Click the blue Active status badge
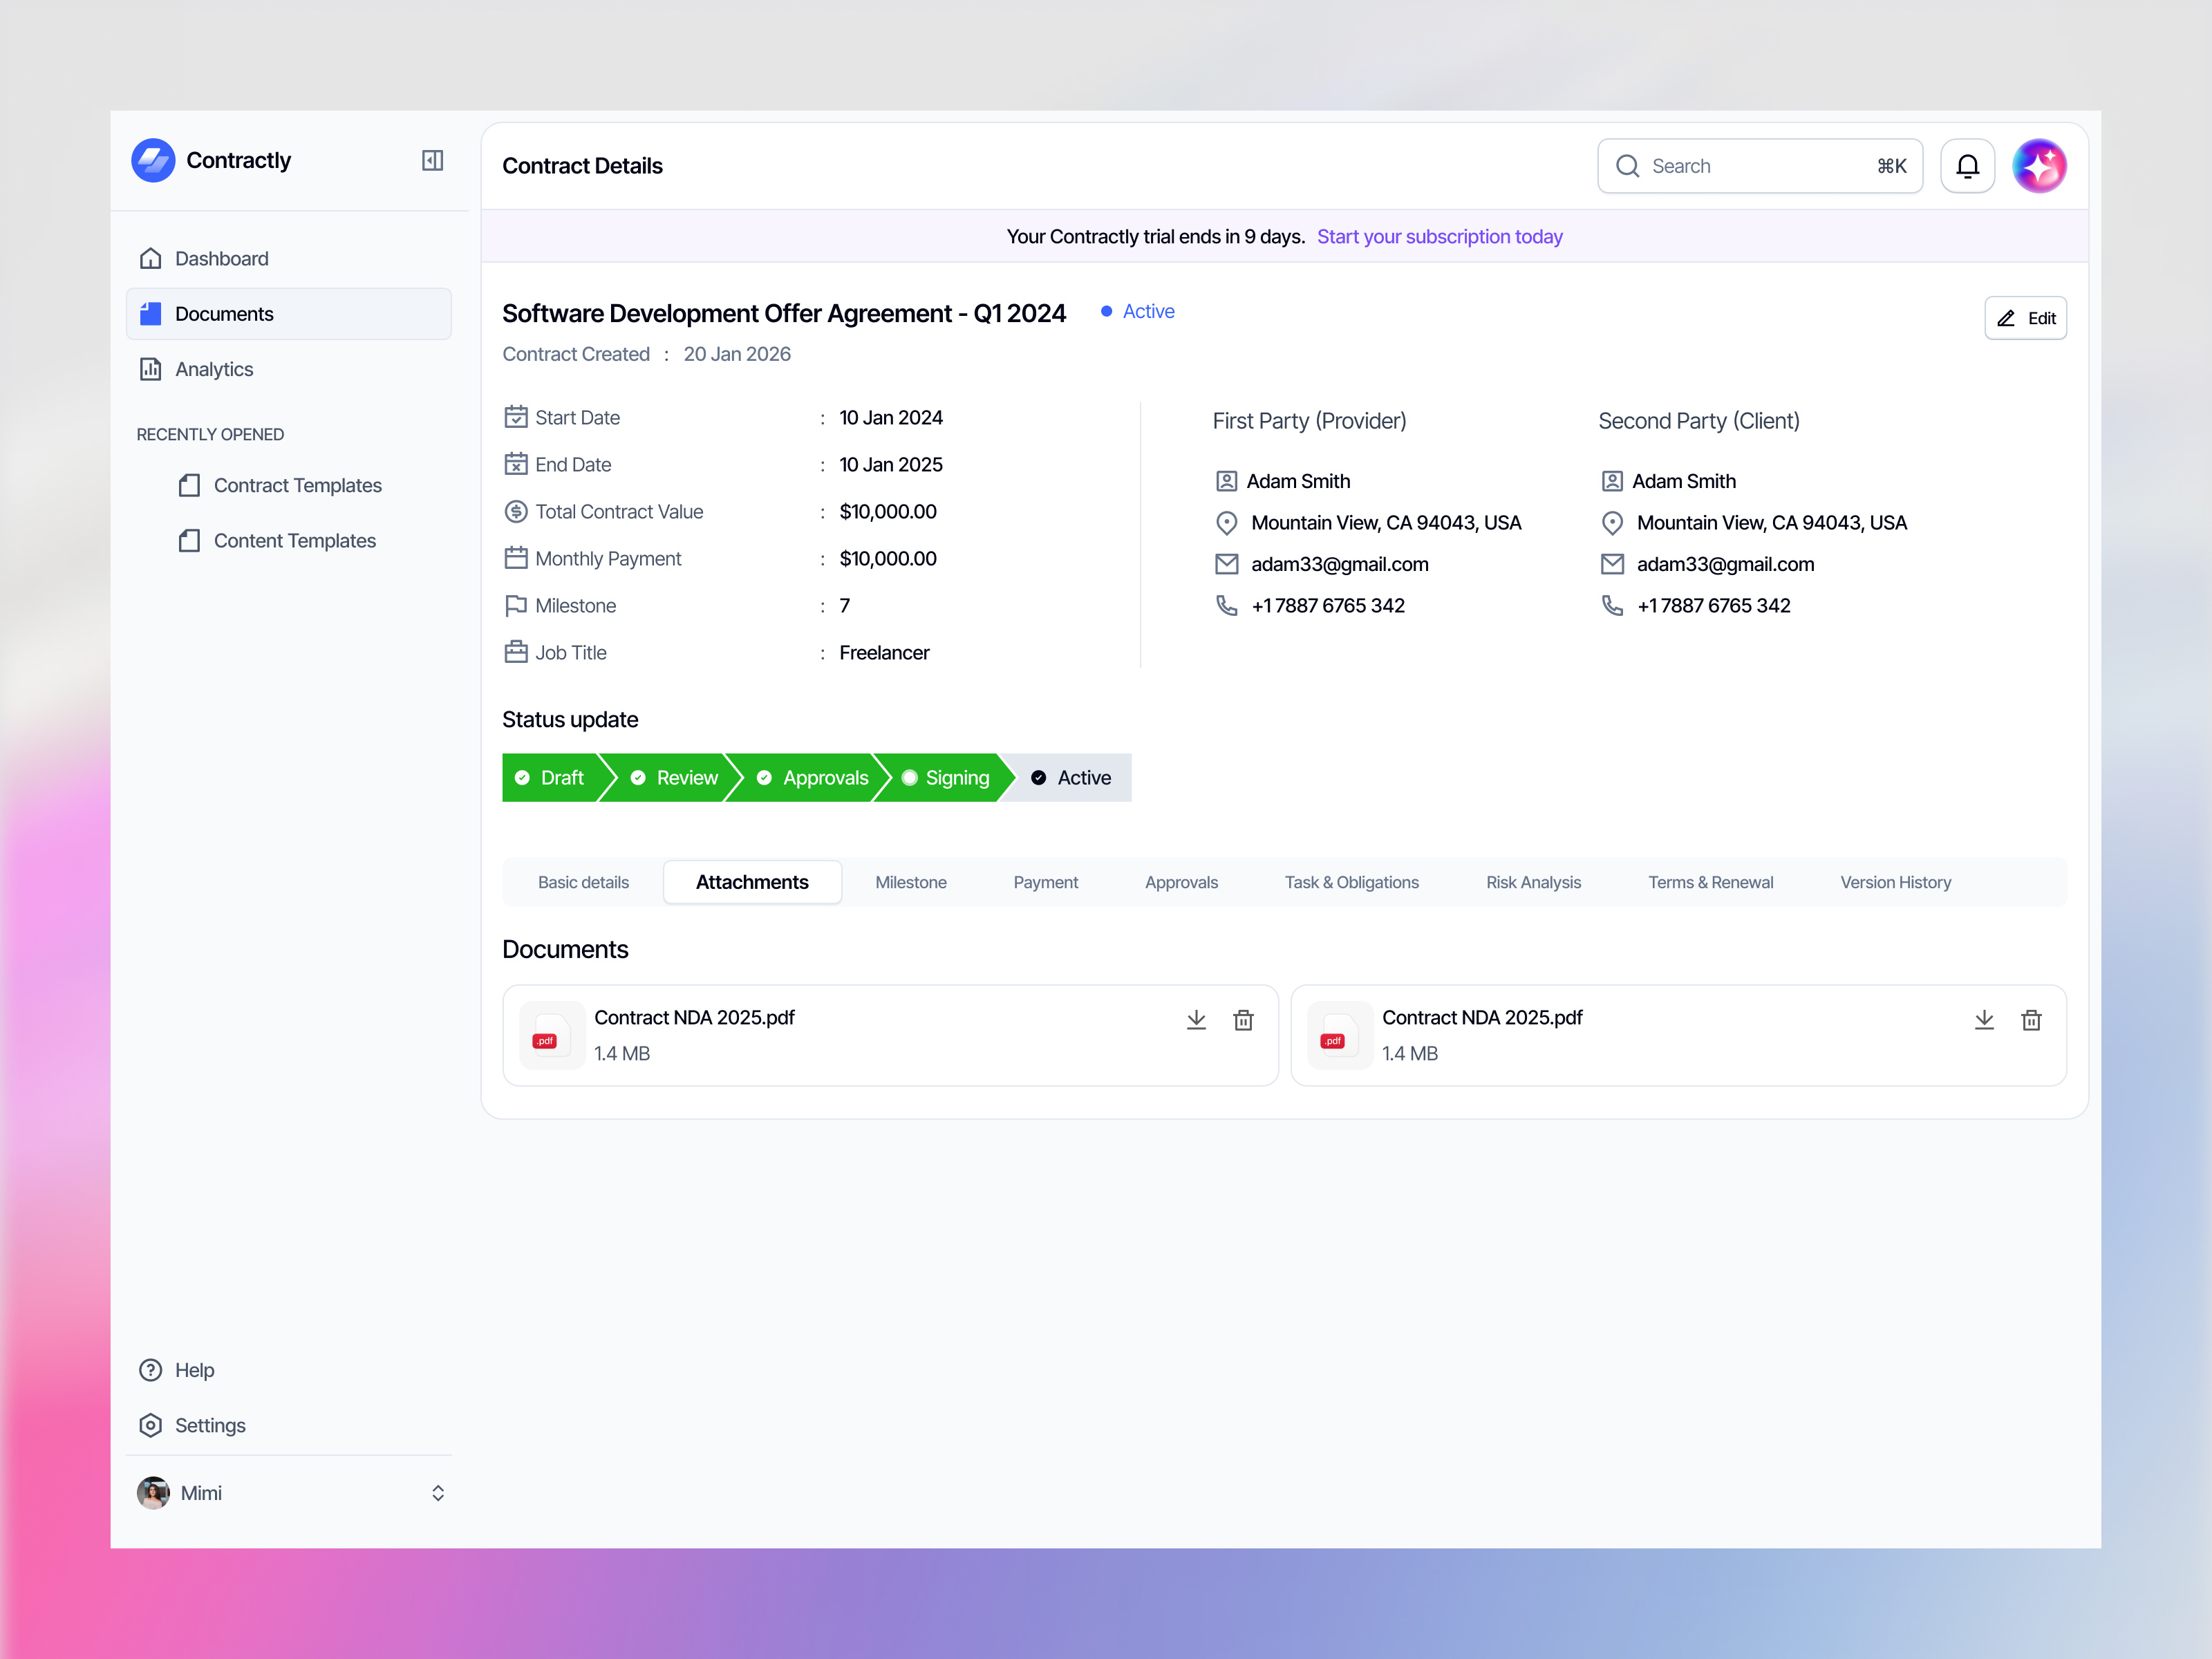This screenshot has height=1659, width=2212. tap(1138, 311)
